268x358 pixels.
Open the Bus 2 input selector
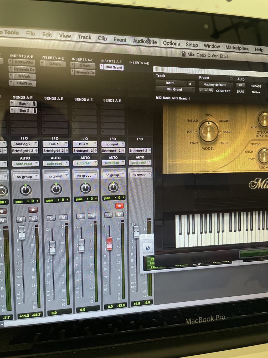(x=85, y=144)
